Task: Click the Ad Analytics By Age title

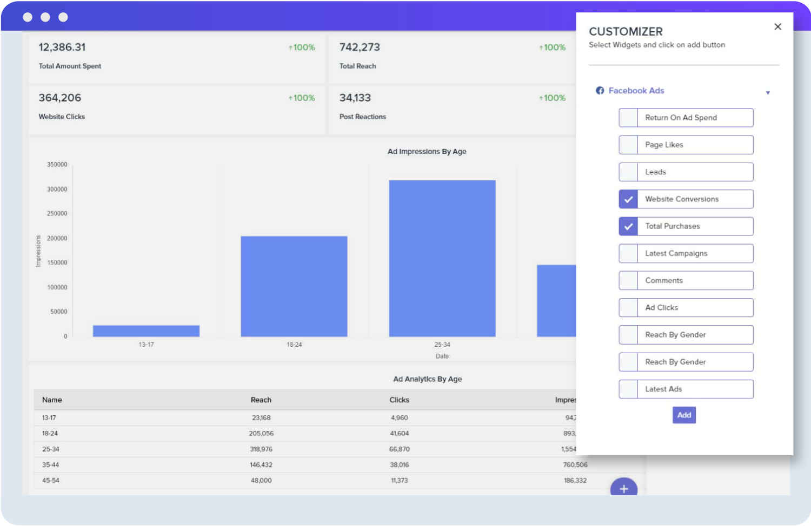Action: tap(428, 379)
